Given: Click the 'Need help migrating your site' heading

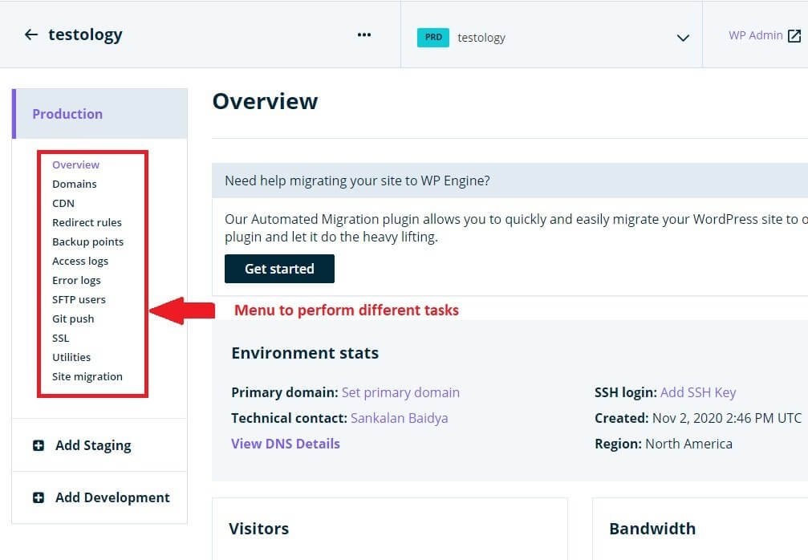Looking at the screenshot, I should point(357,181).
